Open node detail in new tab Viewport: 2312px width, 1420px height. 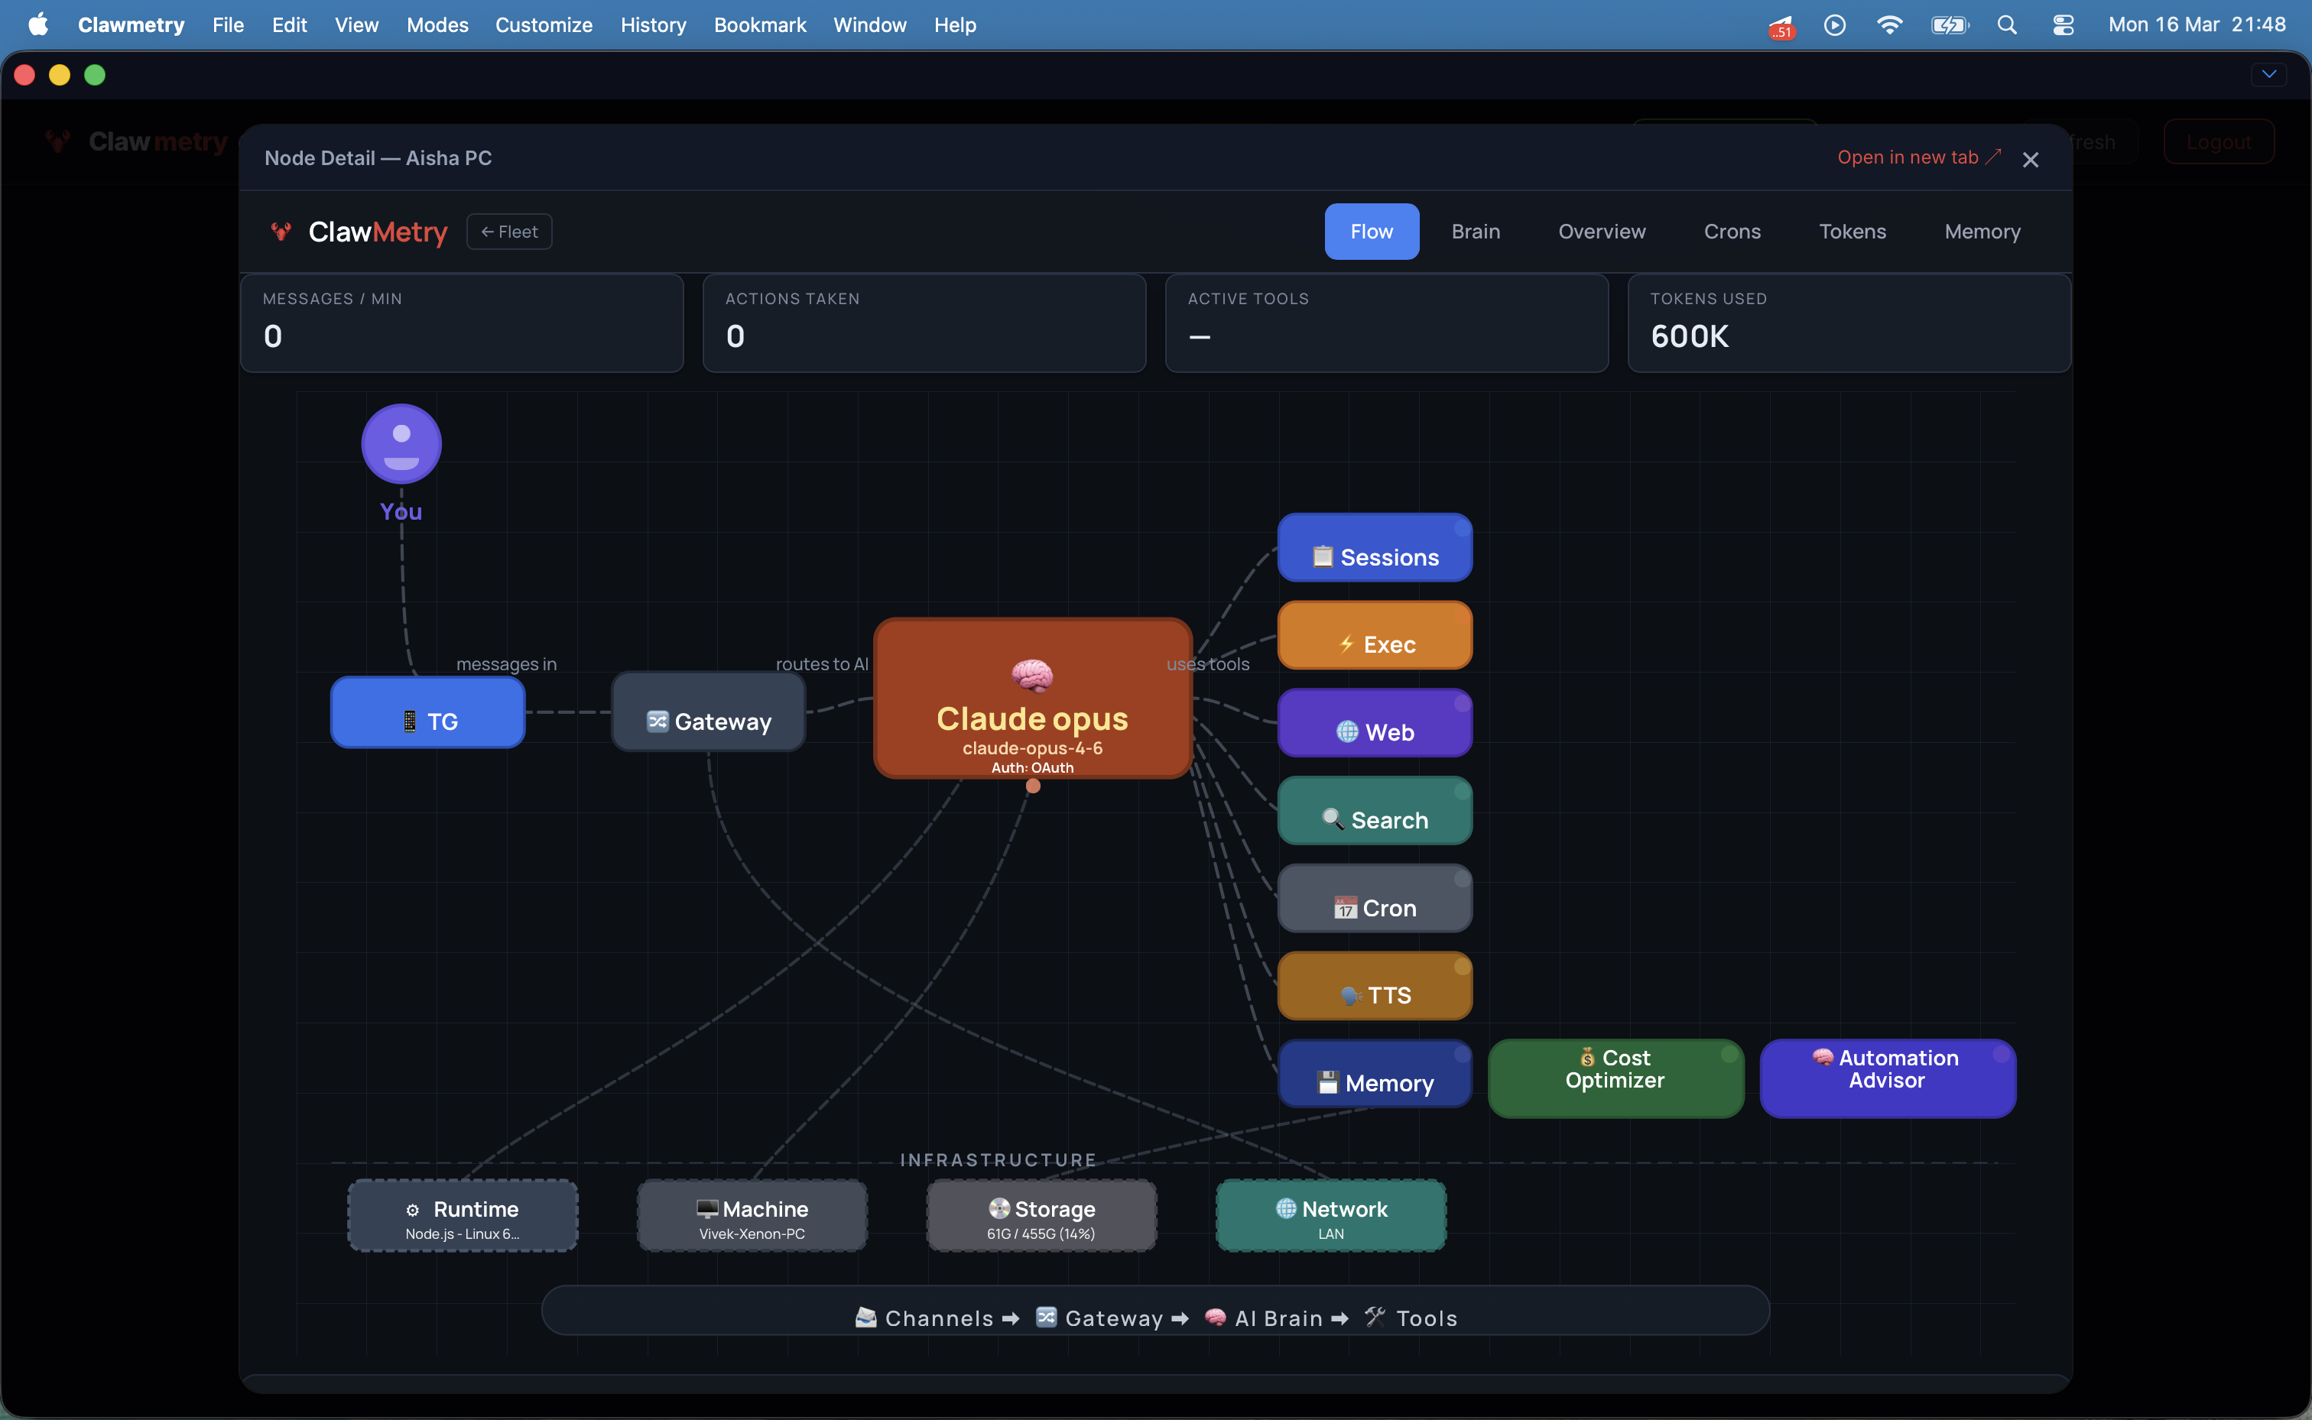coord(1917,157)
